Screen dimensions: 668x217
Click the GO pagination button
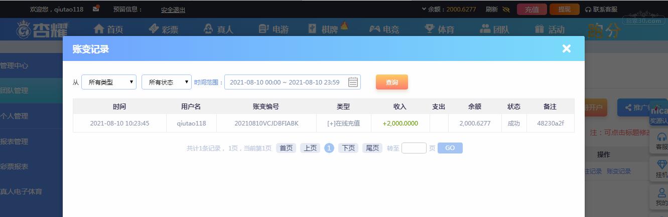click(x=450, y=148)
